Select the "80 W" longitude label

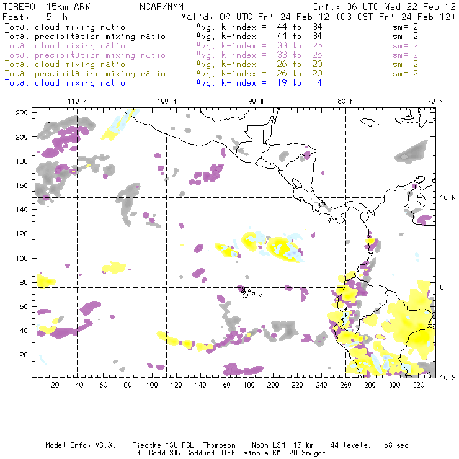point(345,101)
